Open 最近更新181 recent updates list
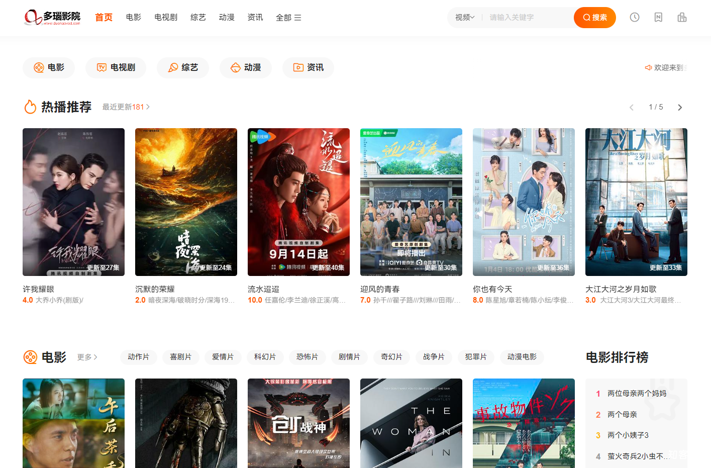Image resolution: width=711 pixels, height=468 pixels. coord(126,107)
